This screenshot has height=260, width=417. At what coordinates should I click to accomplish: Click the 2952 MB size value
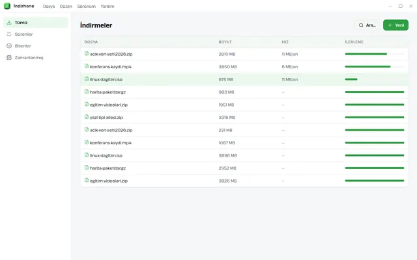point(227,168)
